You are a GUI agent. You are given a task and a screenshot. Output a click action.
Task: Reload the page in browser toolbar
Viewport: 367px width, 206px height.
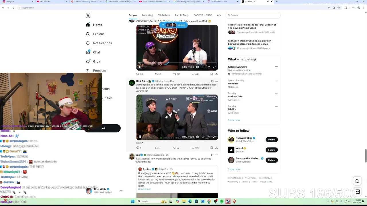pos(13,8)
